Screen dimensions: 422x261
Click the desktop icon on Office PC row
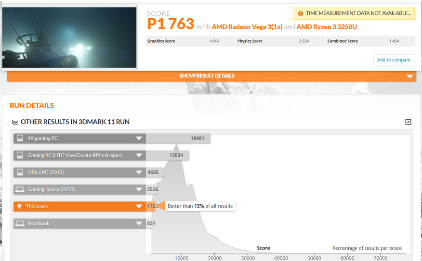20,172
